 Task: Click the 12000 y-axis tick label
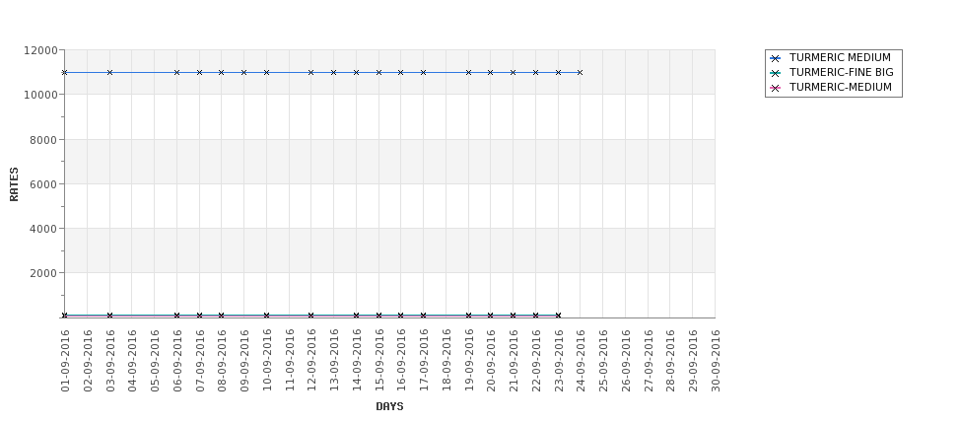pos(37,50)
